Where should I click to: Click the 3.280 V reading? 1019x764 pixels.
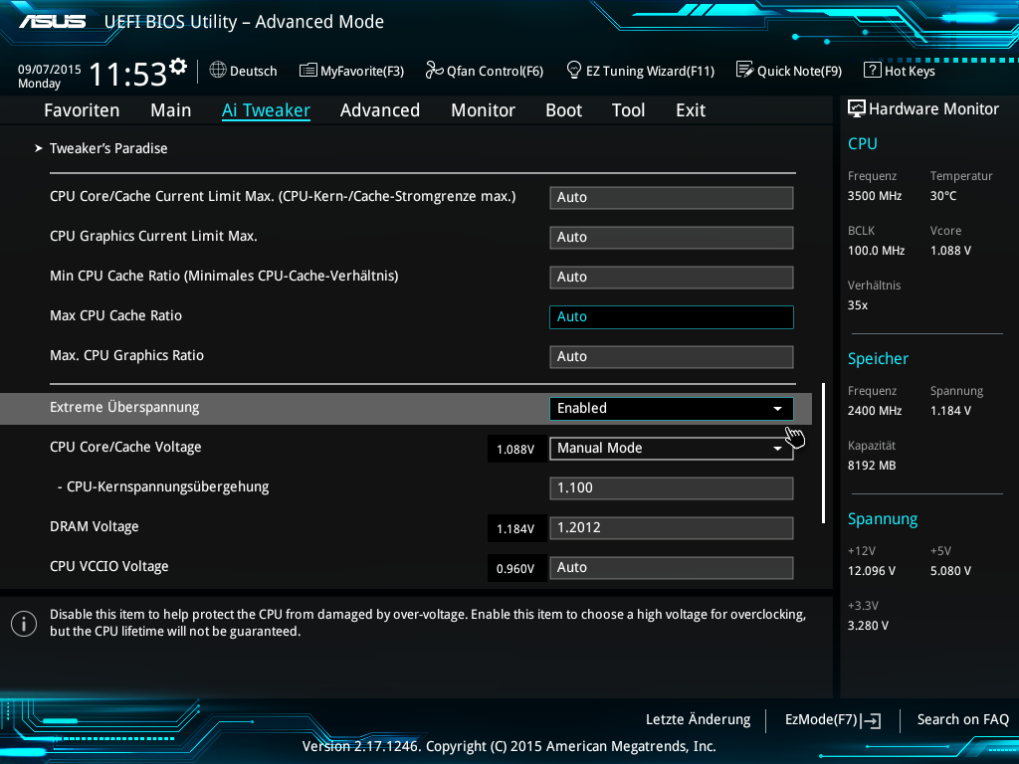pyautogui.click(x=868, y=626)
